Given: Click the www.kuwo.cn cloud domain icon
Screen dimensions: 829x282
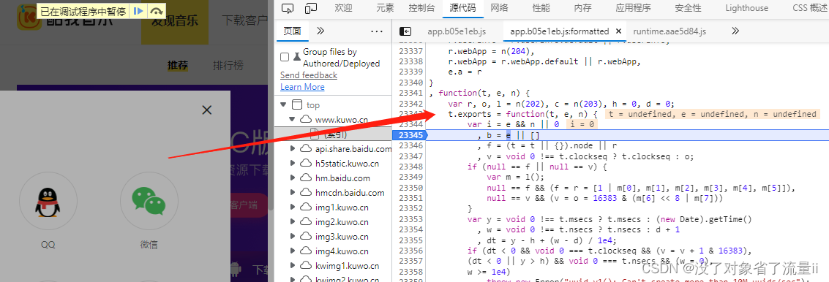Looking at the screenshot, I should click(x=306, y=119).
